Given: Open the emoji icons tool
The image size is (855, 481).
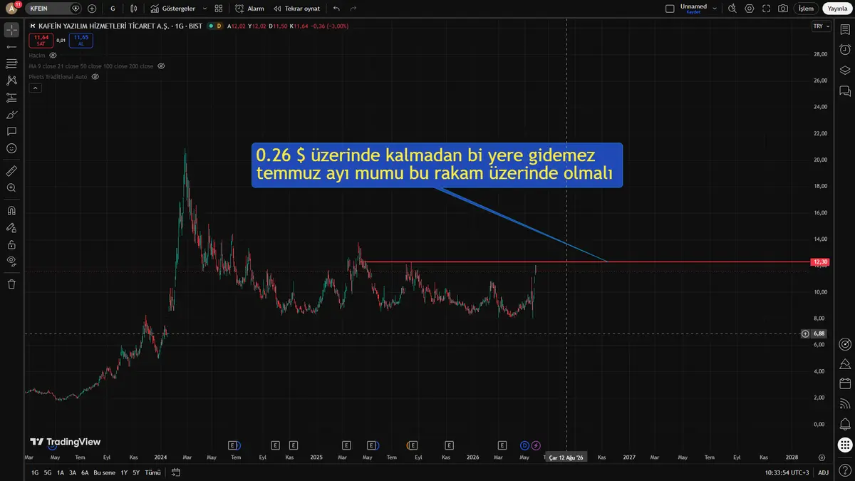Looking at the screenshot, I should 11,148.
